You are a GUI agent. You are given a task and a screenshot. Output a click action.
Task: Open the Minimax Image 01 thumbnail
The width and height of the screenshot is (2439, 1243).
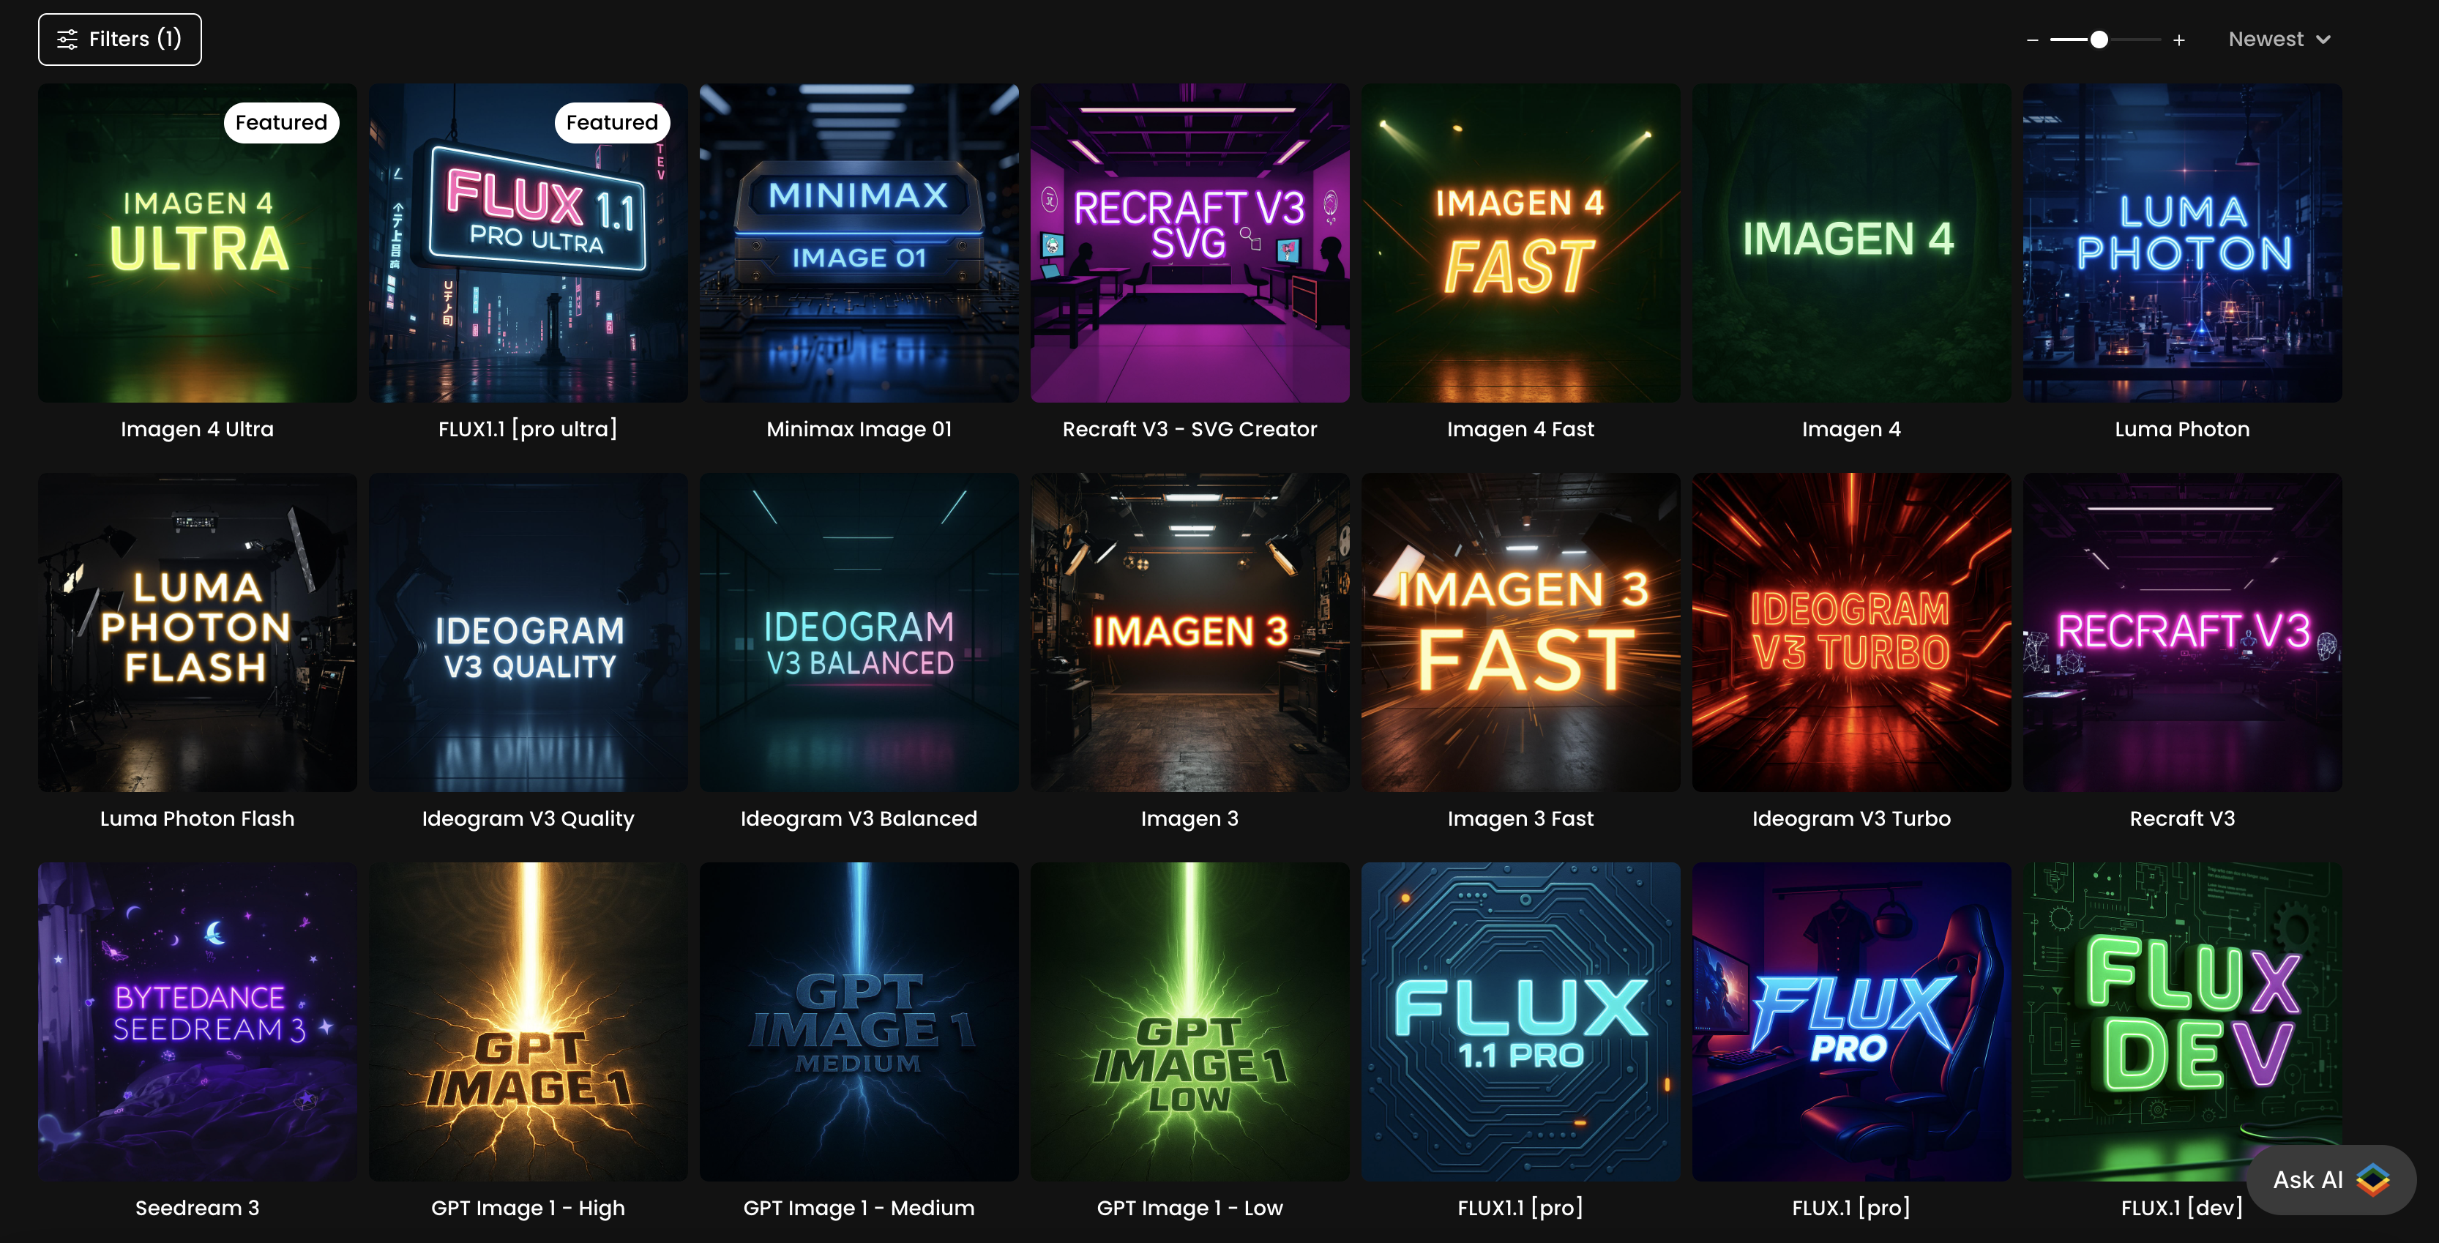[x=859, y=242]
